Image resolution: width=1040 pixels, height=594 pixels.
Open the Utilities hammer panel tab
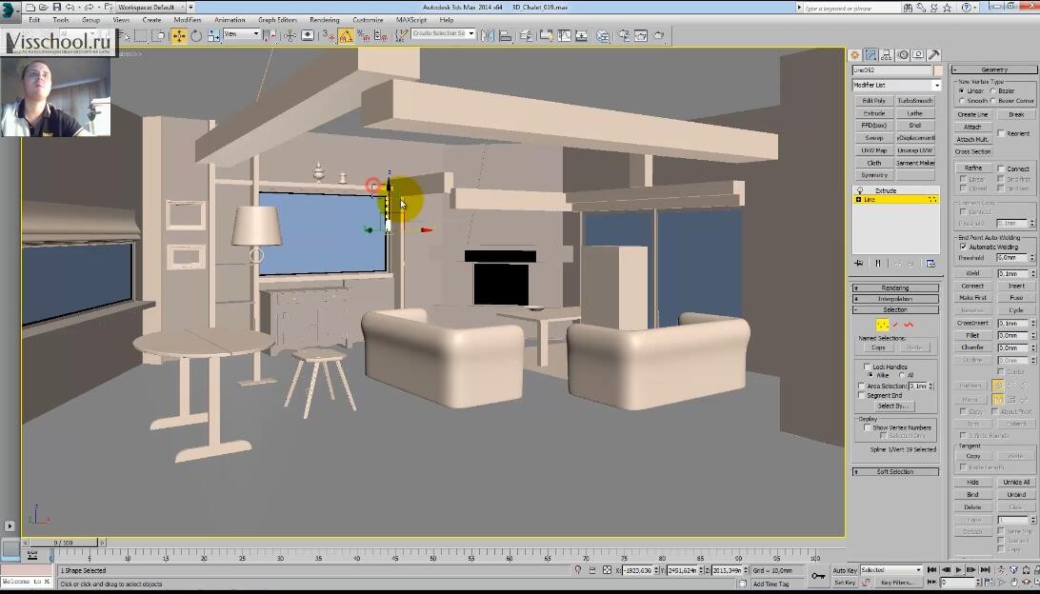tap(934, 55)
